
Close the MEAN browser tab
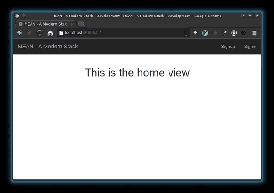click(x=72, y=24)
